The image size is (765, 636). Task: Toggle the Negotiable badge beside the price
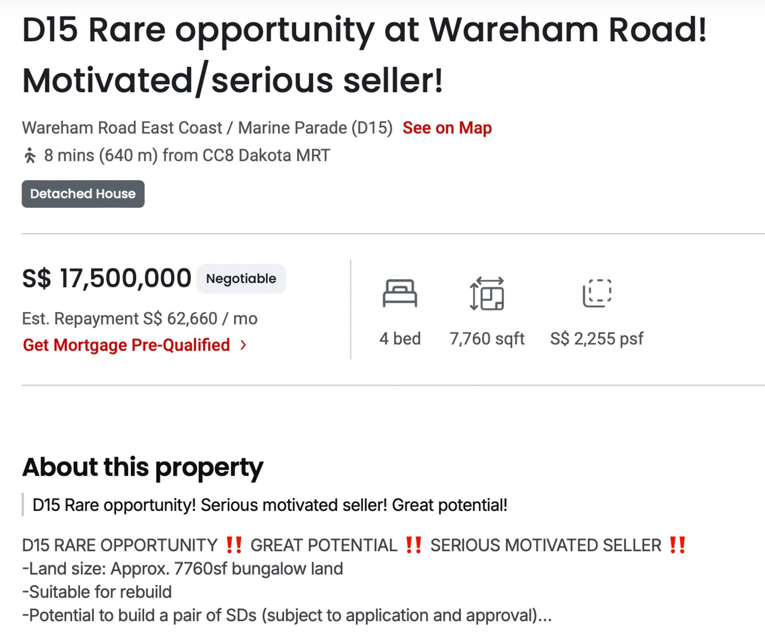[x=241, y=278]
